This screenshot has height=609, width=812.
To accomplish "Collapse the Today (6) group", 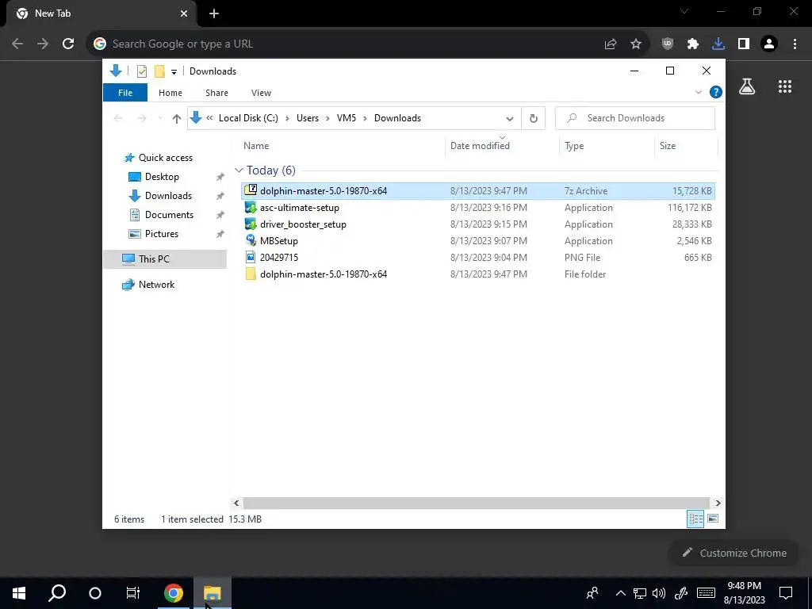I will pos(239,170).
